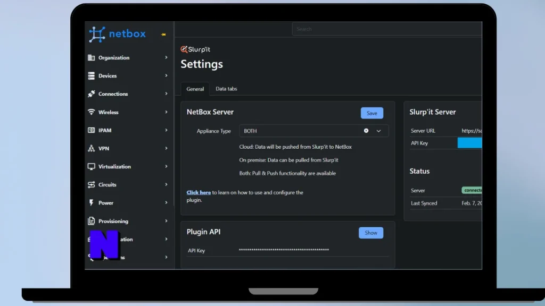This screenshot has height=306, width=545.
Task: Expand the Organization menu chevron
Action: [166, 57]
